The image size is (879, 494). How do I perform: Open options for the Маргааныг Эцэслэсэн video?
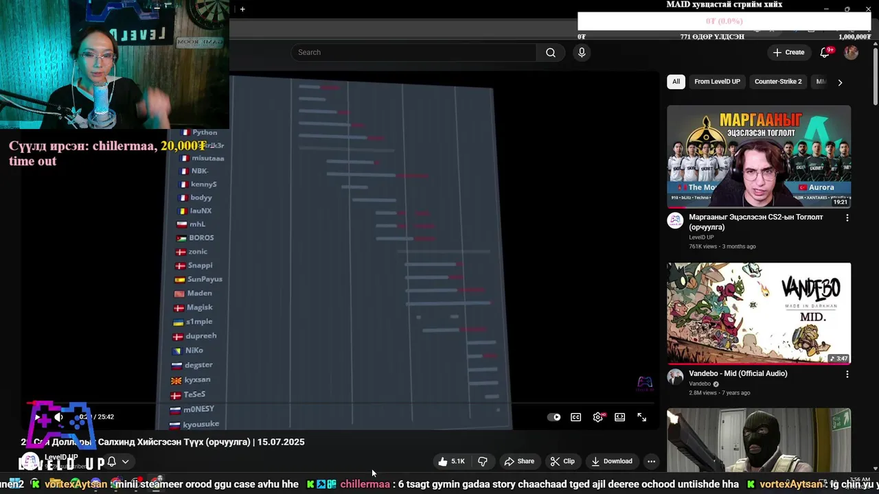click(847, 217)
